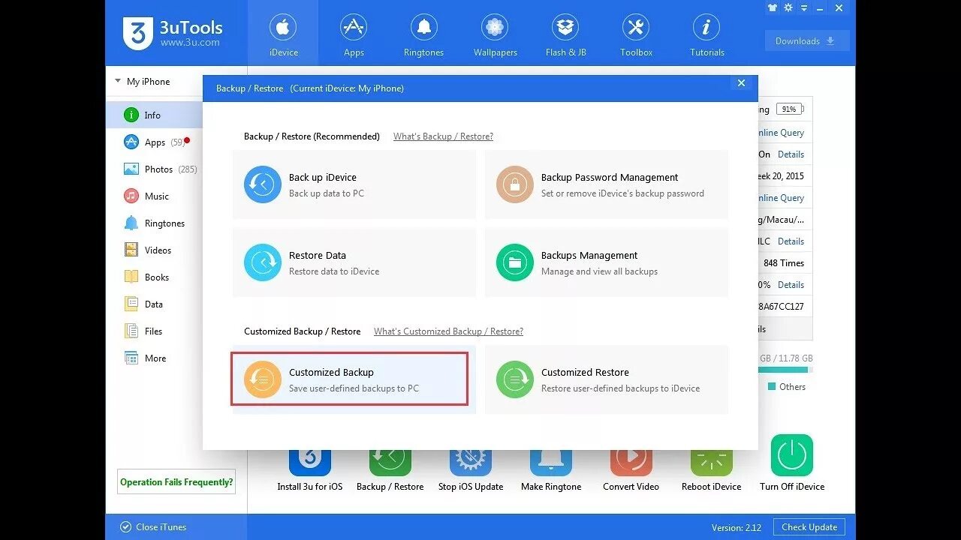This screenshot has width=961, height=540.
Task: Click the Details link beside On
Action: 791,154
